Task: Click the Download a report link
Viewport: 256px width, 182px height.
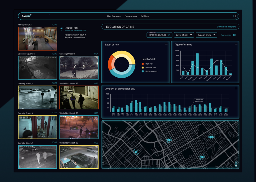Action: point(226,27)
